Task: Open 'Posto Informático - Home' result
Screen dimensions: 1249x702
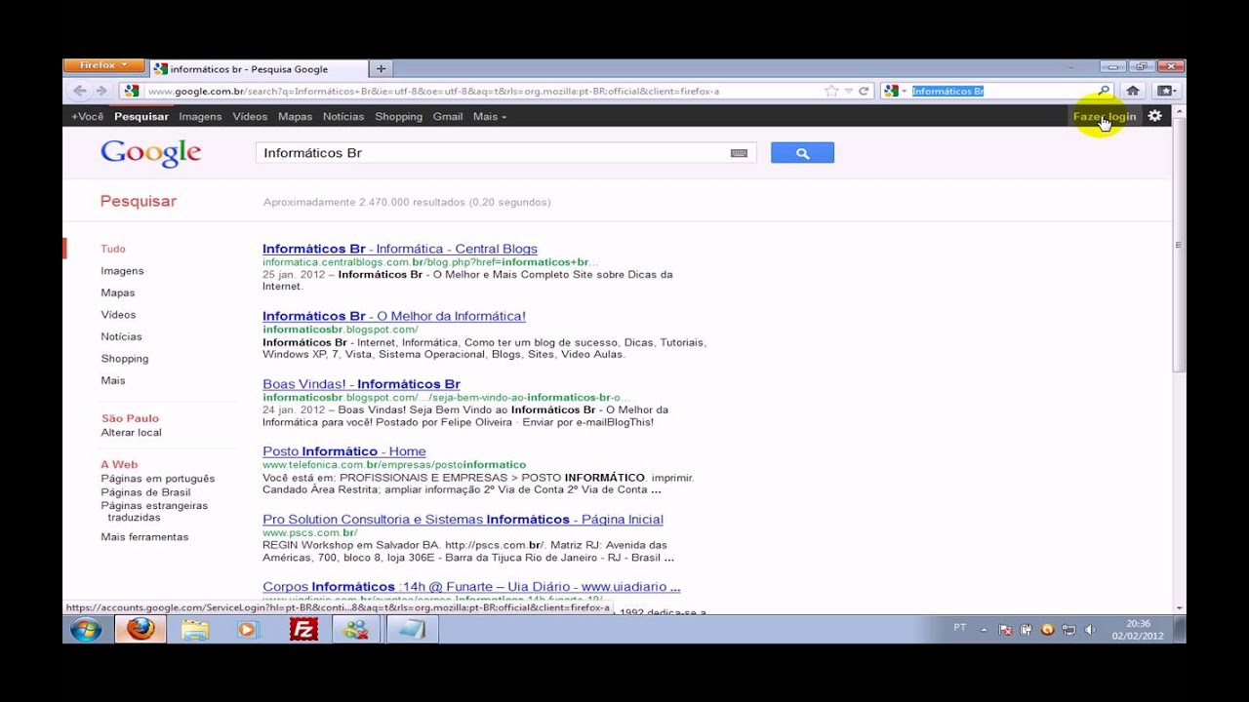Action: [344, 451]
